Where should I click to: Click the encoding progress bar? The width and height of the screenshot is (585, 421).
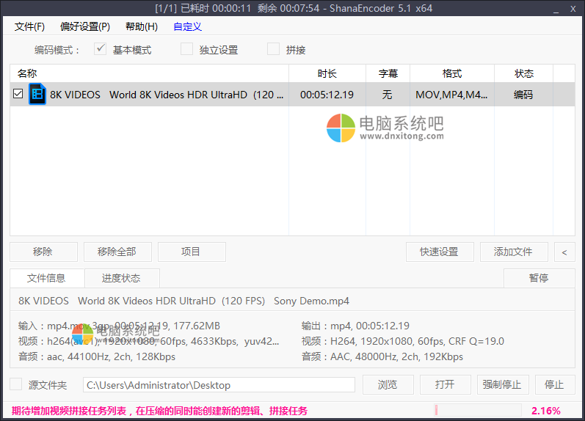pos(478,411)
